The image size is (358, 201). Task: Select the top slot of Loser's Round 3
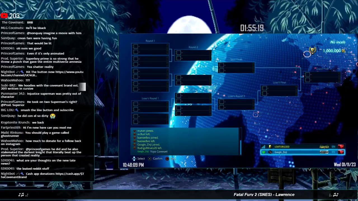[x=236, y=102]
